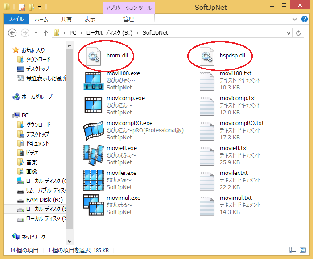Select the movi100.exe application icon
313x259 pixels.
94,81
